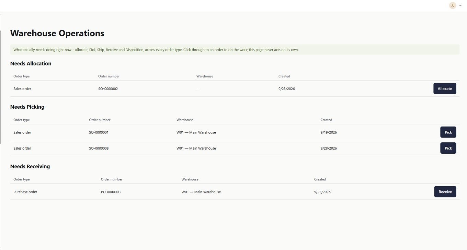Click the green info banner text
The height and width of the screenshot is (250, 467).
click(156, 50)
